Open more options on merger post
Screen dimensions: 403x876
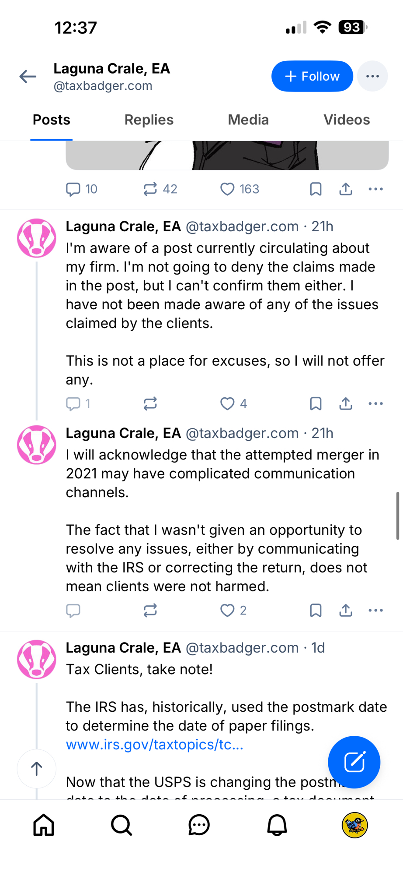(375, 610)
